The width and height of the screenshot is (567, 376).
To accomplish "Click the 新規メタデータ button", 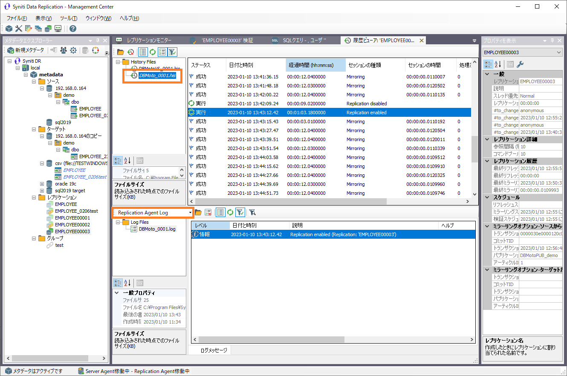I will pos(25,50).
